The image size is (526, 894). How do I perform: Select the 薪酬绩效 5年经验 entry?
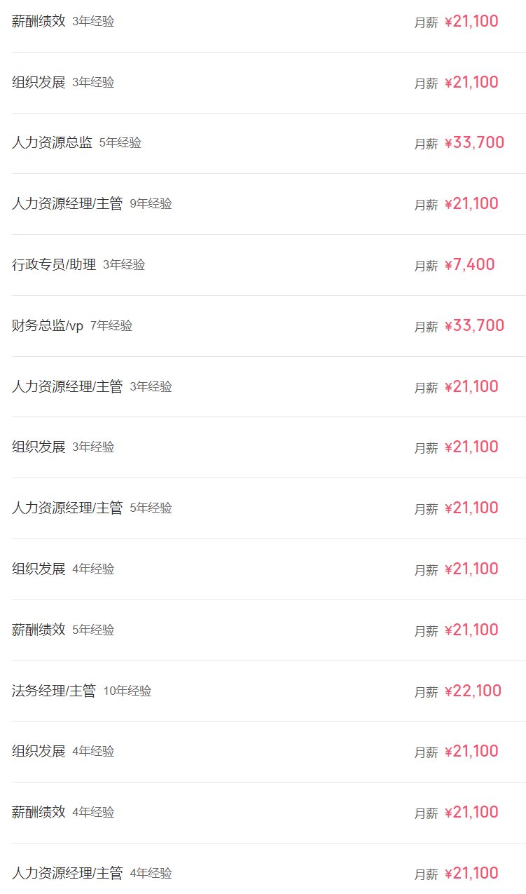(x=39, y=630)
